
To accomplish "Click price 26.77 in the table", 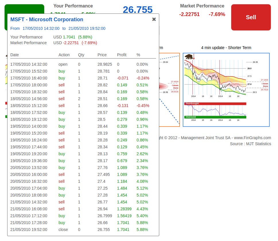I will [102, 202].
